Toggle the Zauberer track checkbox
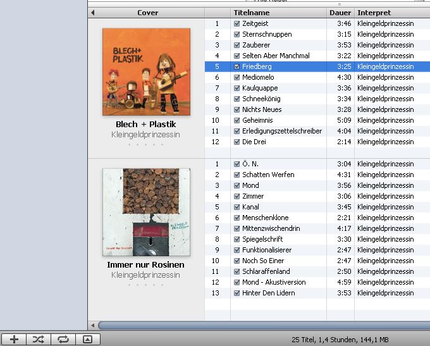430x346 pixels. pos(237,45)
